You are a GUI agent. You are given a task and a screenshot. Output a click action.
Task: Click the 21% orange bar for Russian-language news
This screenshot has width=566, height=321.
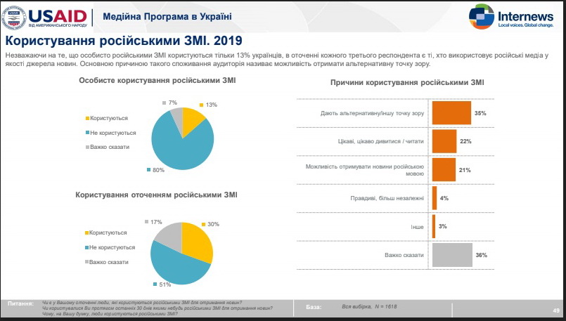[x=443, y=169]
